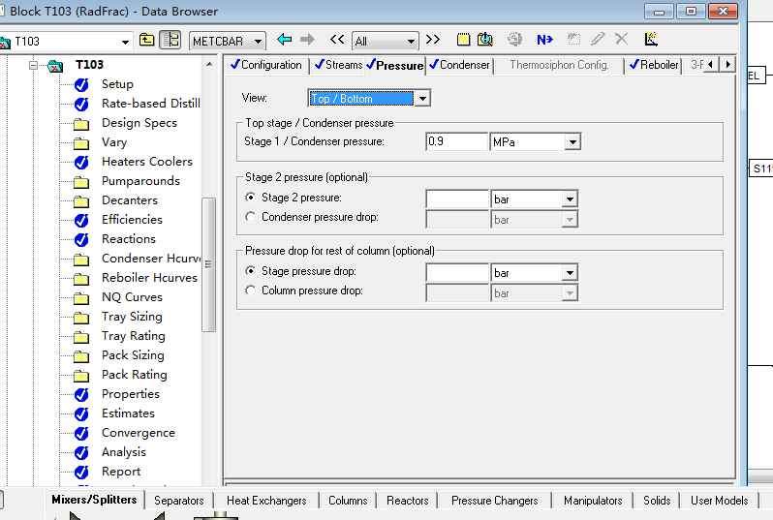The width and height of the screenshot is (773, 520).
Task: Open the Report form
Action: point(121,472)
